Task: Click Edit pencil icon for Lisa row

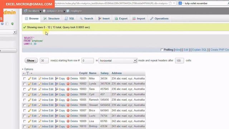Action: click(30, 121)
